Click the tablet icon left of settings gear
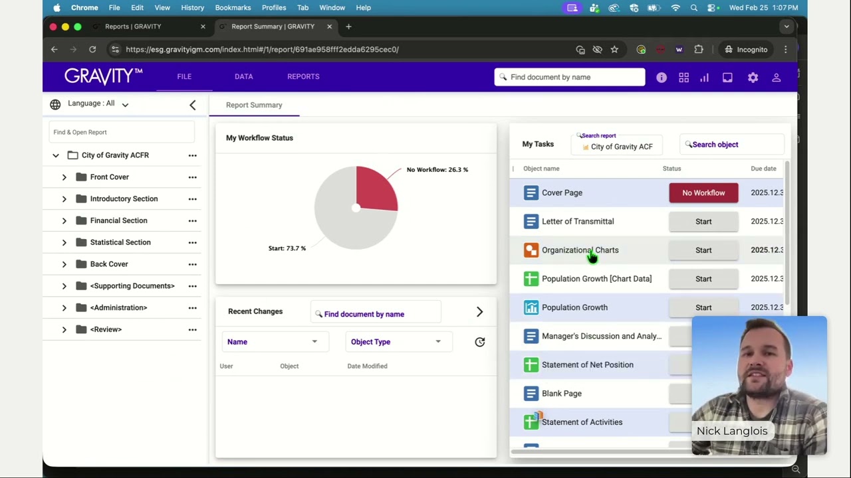 pos(727,78)
